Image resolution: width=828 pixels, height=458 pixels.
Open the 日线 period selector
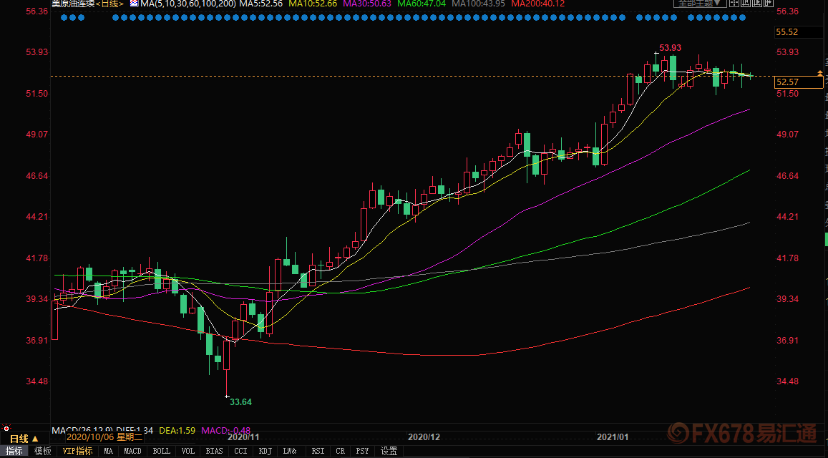(24, 439)
